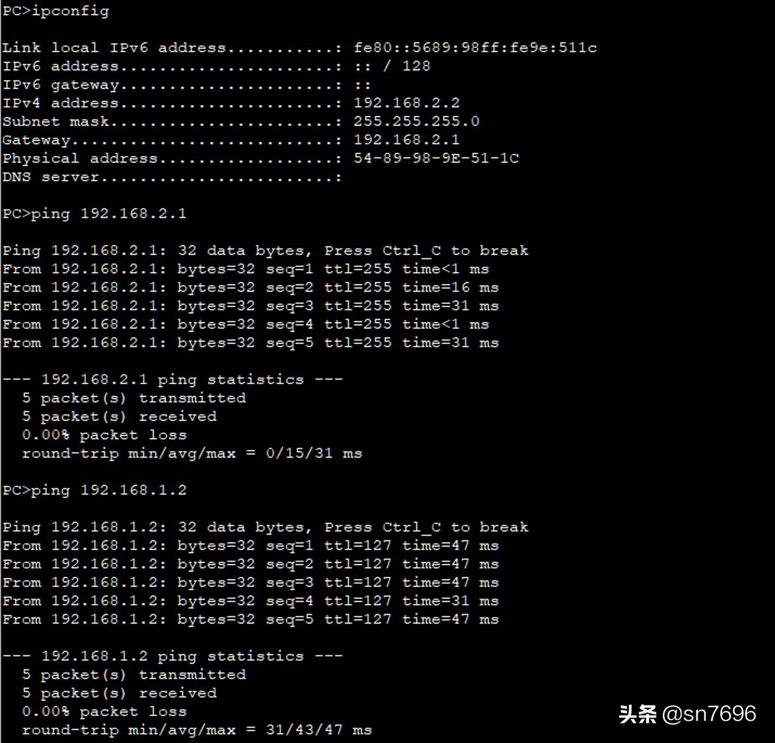Click the IPv4 address 192.168.2.2
This screenshot has height=743, width=775.
(406, 103)
